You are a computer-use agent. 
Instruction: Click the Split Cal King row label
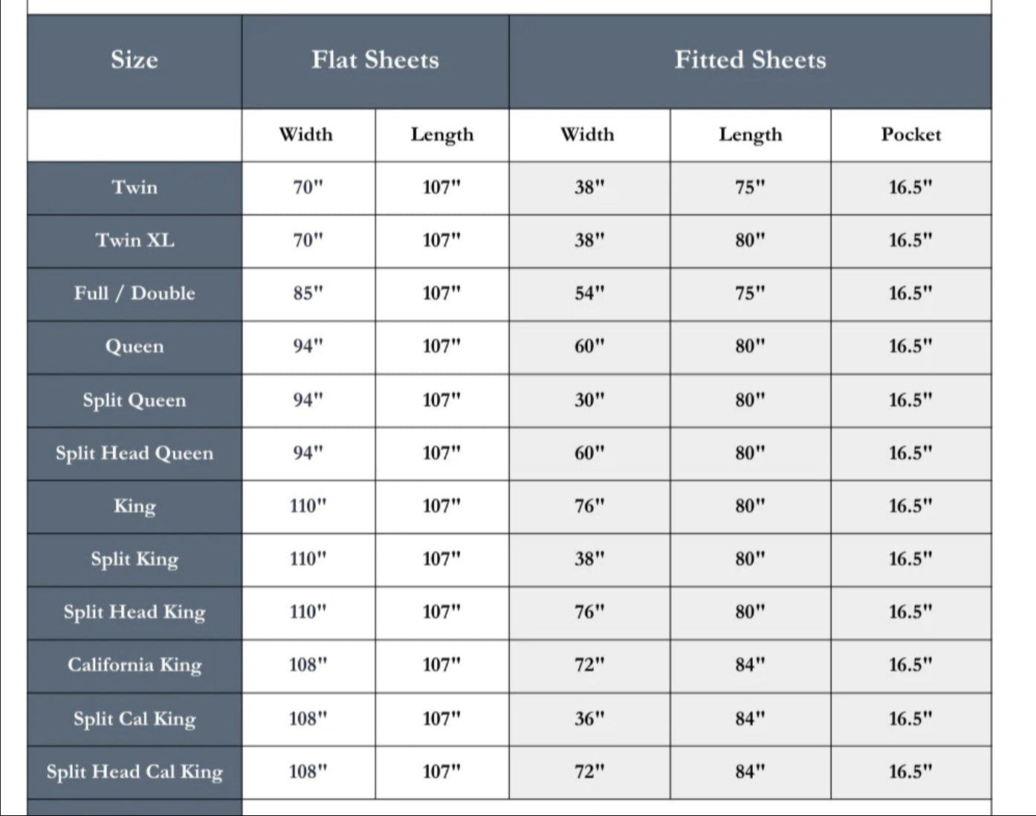(x=135, y=719)
